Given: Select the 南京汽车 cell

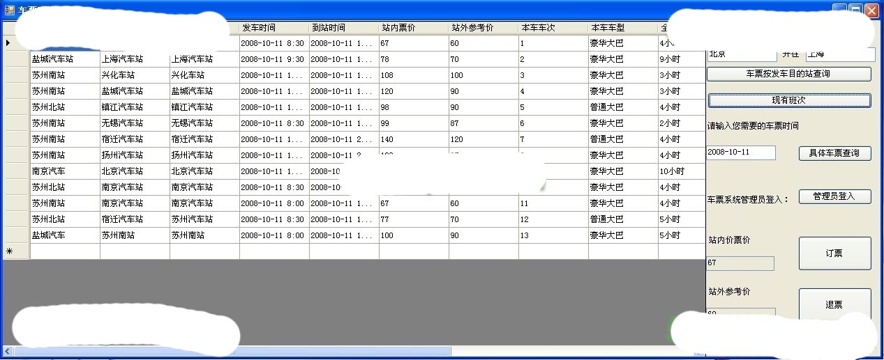Looking at the screenshot, I should click(65, 171).
